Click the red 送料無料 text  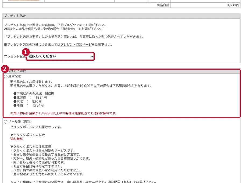pos(16,139)
